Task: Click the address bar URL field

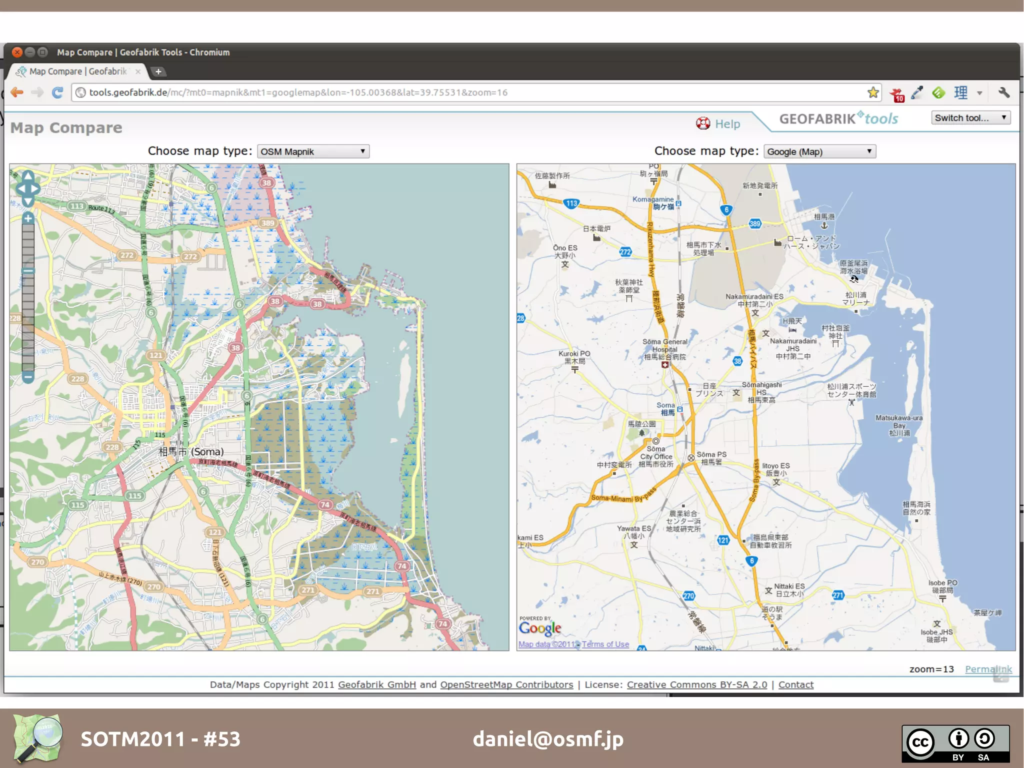Action: tap(450, 93)
